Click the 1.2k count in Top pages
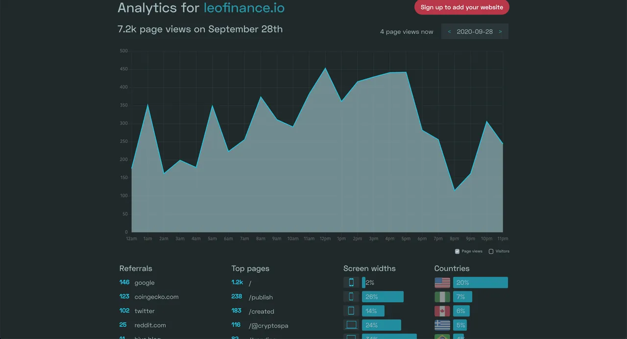 (x=237, y=282)
